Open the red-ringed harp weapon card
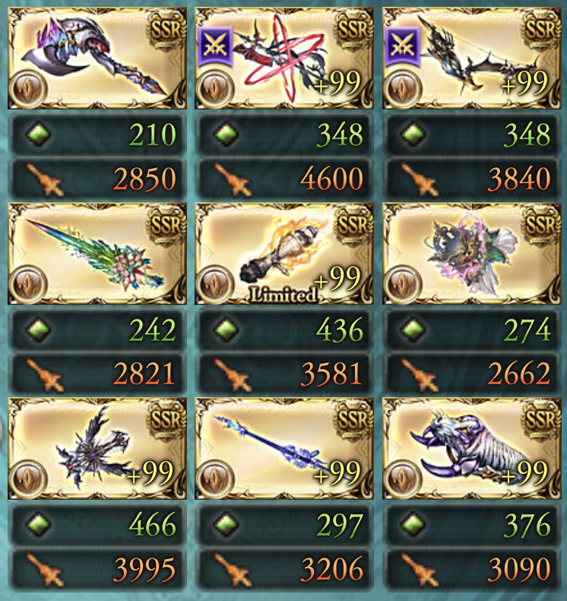 pos(284,59)
